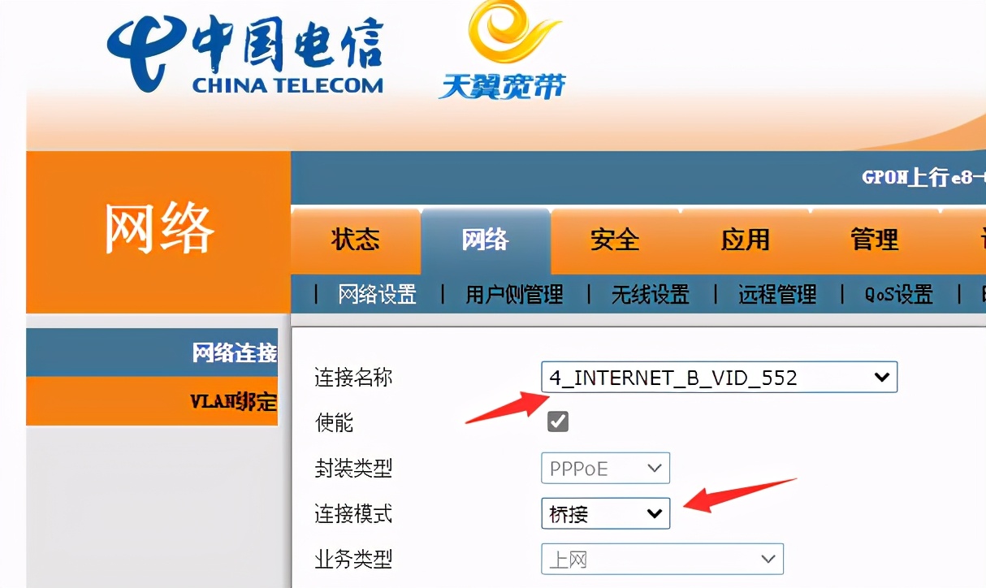Open the 安全 tab

click(616, 240)
